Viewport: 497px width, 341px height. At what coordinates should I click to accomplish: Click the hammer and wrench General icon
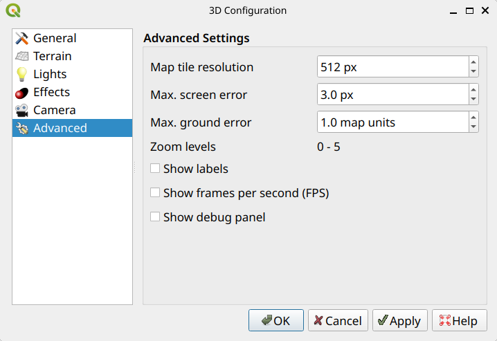click(22, 38)
